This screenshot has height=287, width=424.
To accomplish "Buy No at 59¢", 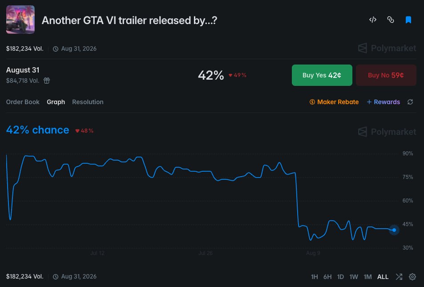I will point(386,75).
